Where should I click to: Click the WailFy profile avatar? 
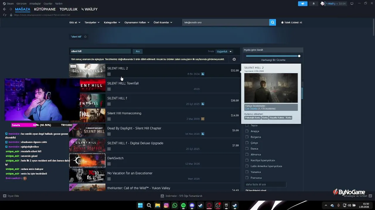point(323,3)
